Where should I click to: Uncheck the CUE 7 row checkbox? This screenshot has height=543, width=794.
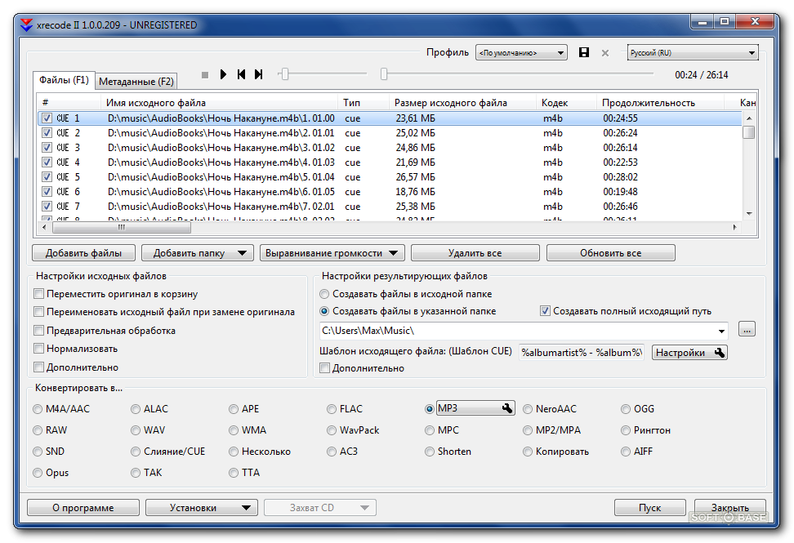pos(47,206)
